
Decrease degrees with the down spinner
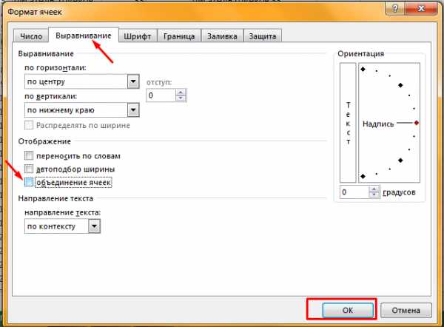tap(374, 195)
